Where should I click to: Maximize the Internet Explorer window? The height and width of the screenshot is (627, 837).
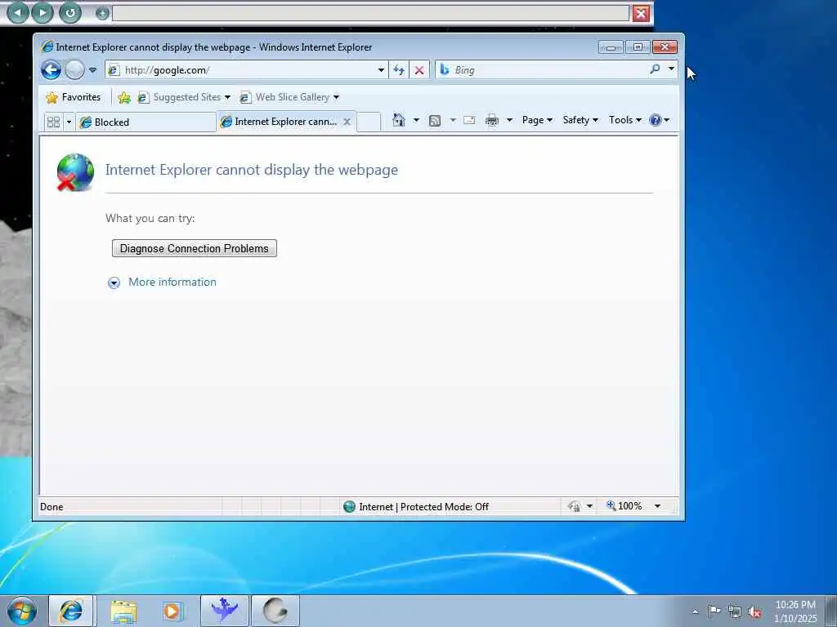click(x=638, y=47)
